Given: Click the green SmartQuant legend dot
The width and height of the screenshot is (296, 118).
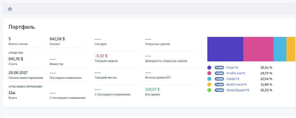Looking at the screenshot, I should [x=209, y=90].
